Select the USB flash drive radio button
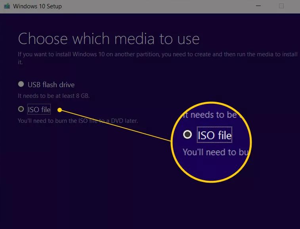This screenshot has width=300, height=229. pyautogui.click(x=21, y=84)
